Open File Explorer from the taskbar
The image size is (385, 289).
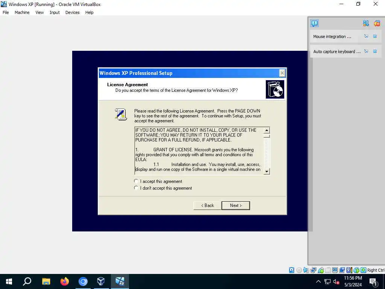tap(46, 281)
